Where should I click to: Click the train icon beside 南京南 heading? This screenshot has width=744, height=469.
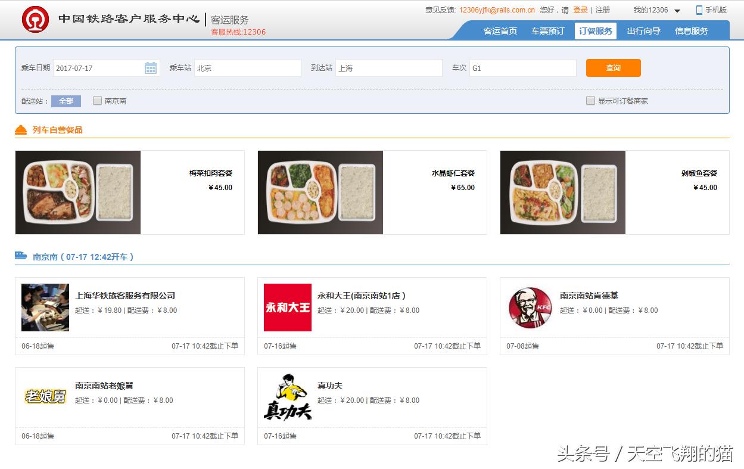[x=21, y=256]
